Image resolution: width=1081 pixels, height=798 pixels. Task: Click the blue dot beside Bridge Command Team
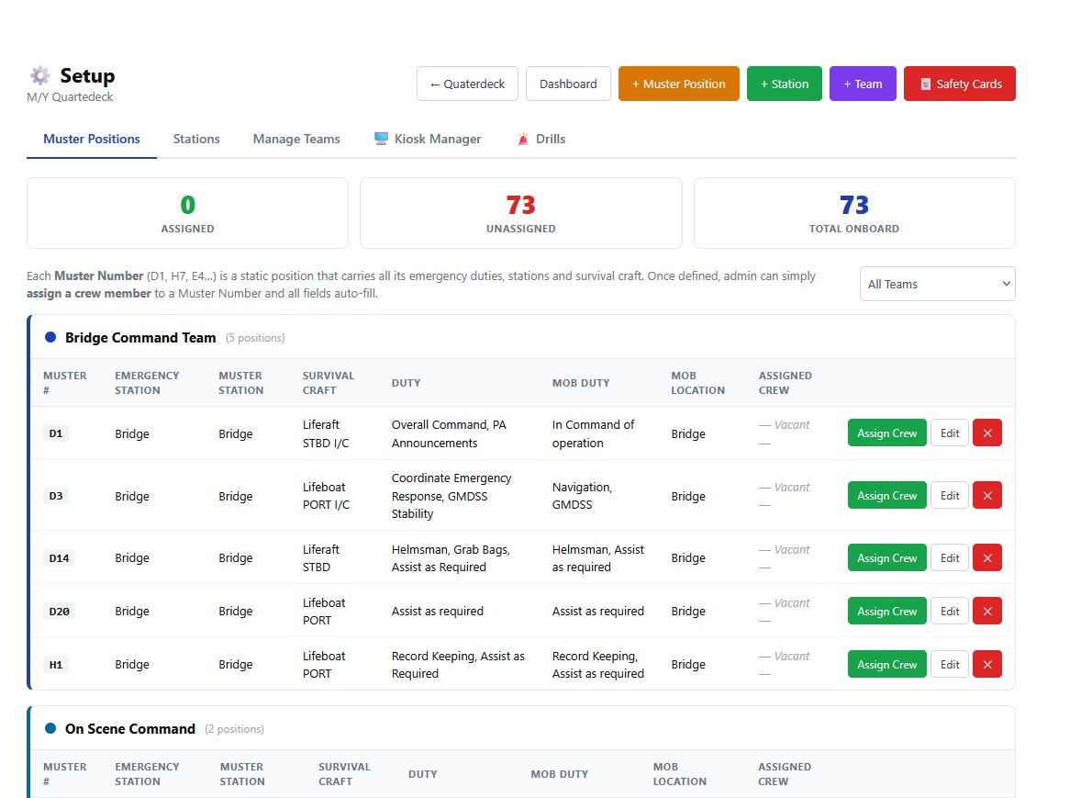(50, 337)
